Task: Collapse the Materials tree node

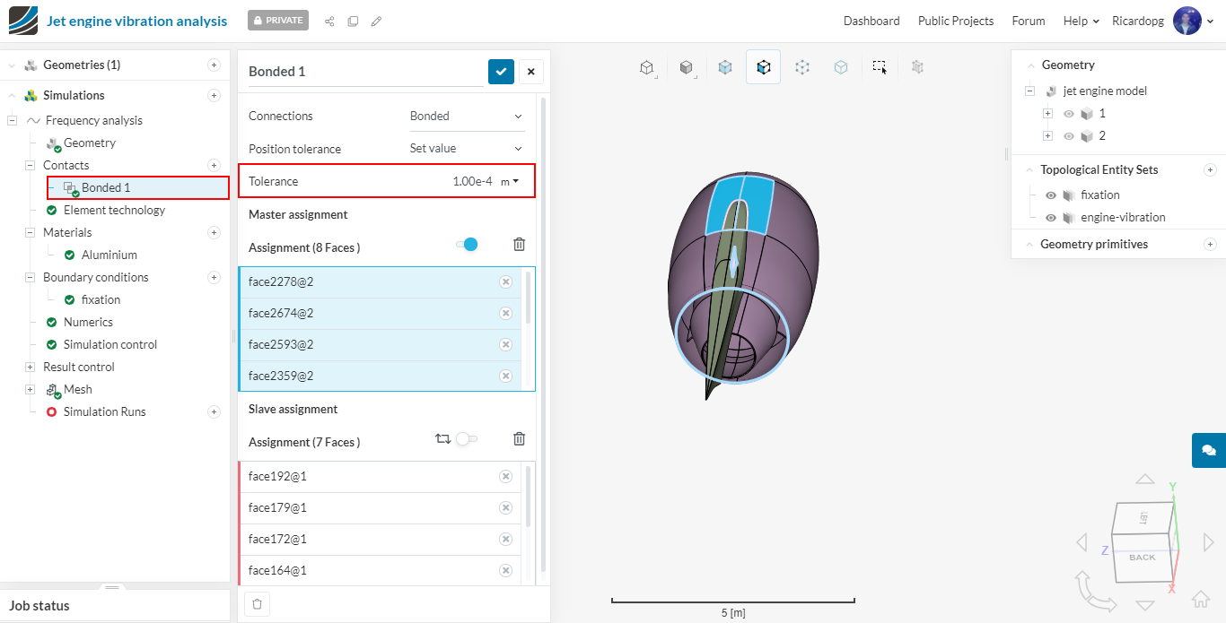Action: pos(31,232)
